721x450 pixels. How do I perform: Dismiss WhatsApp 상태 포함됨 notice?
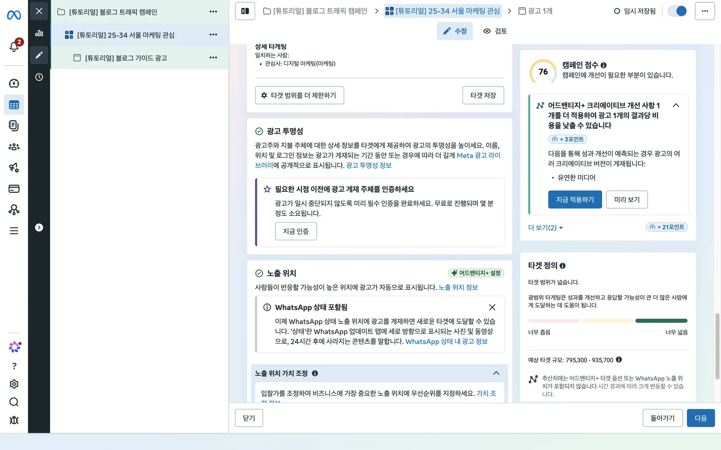(492, 307)
